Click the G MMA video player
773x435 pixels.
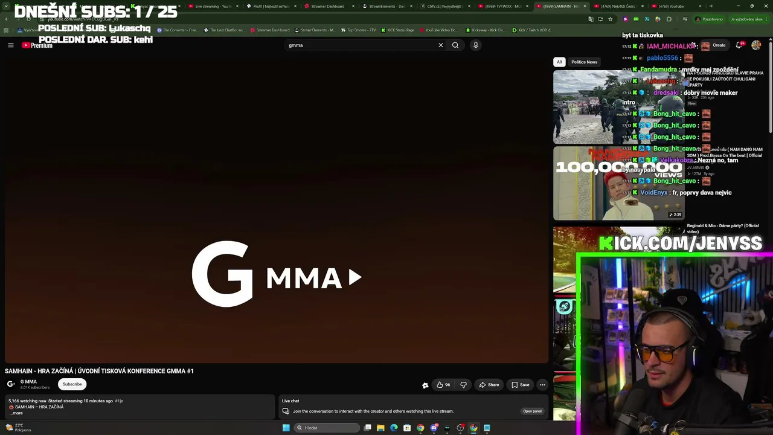277,210
